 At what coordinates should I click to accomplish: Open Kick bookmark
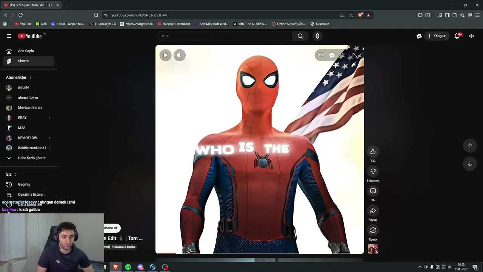tap(41, 24)
